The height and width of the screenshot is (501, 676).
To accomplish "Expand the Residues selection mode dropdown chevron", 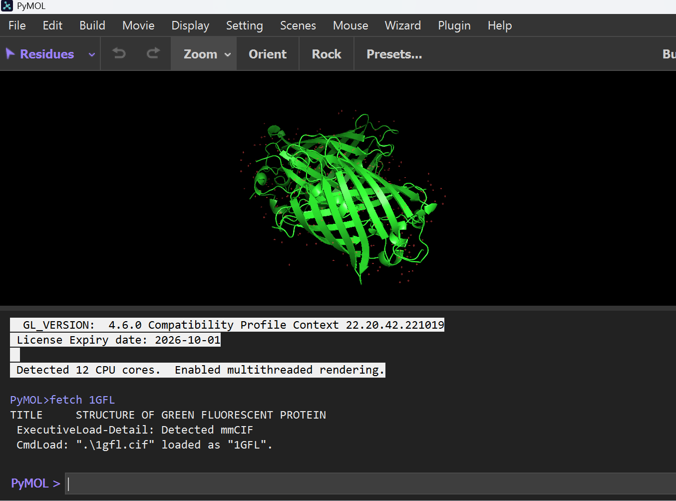I will tap(92, 54).
